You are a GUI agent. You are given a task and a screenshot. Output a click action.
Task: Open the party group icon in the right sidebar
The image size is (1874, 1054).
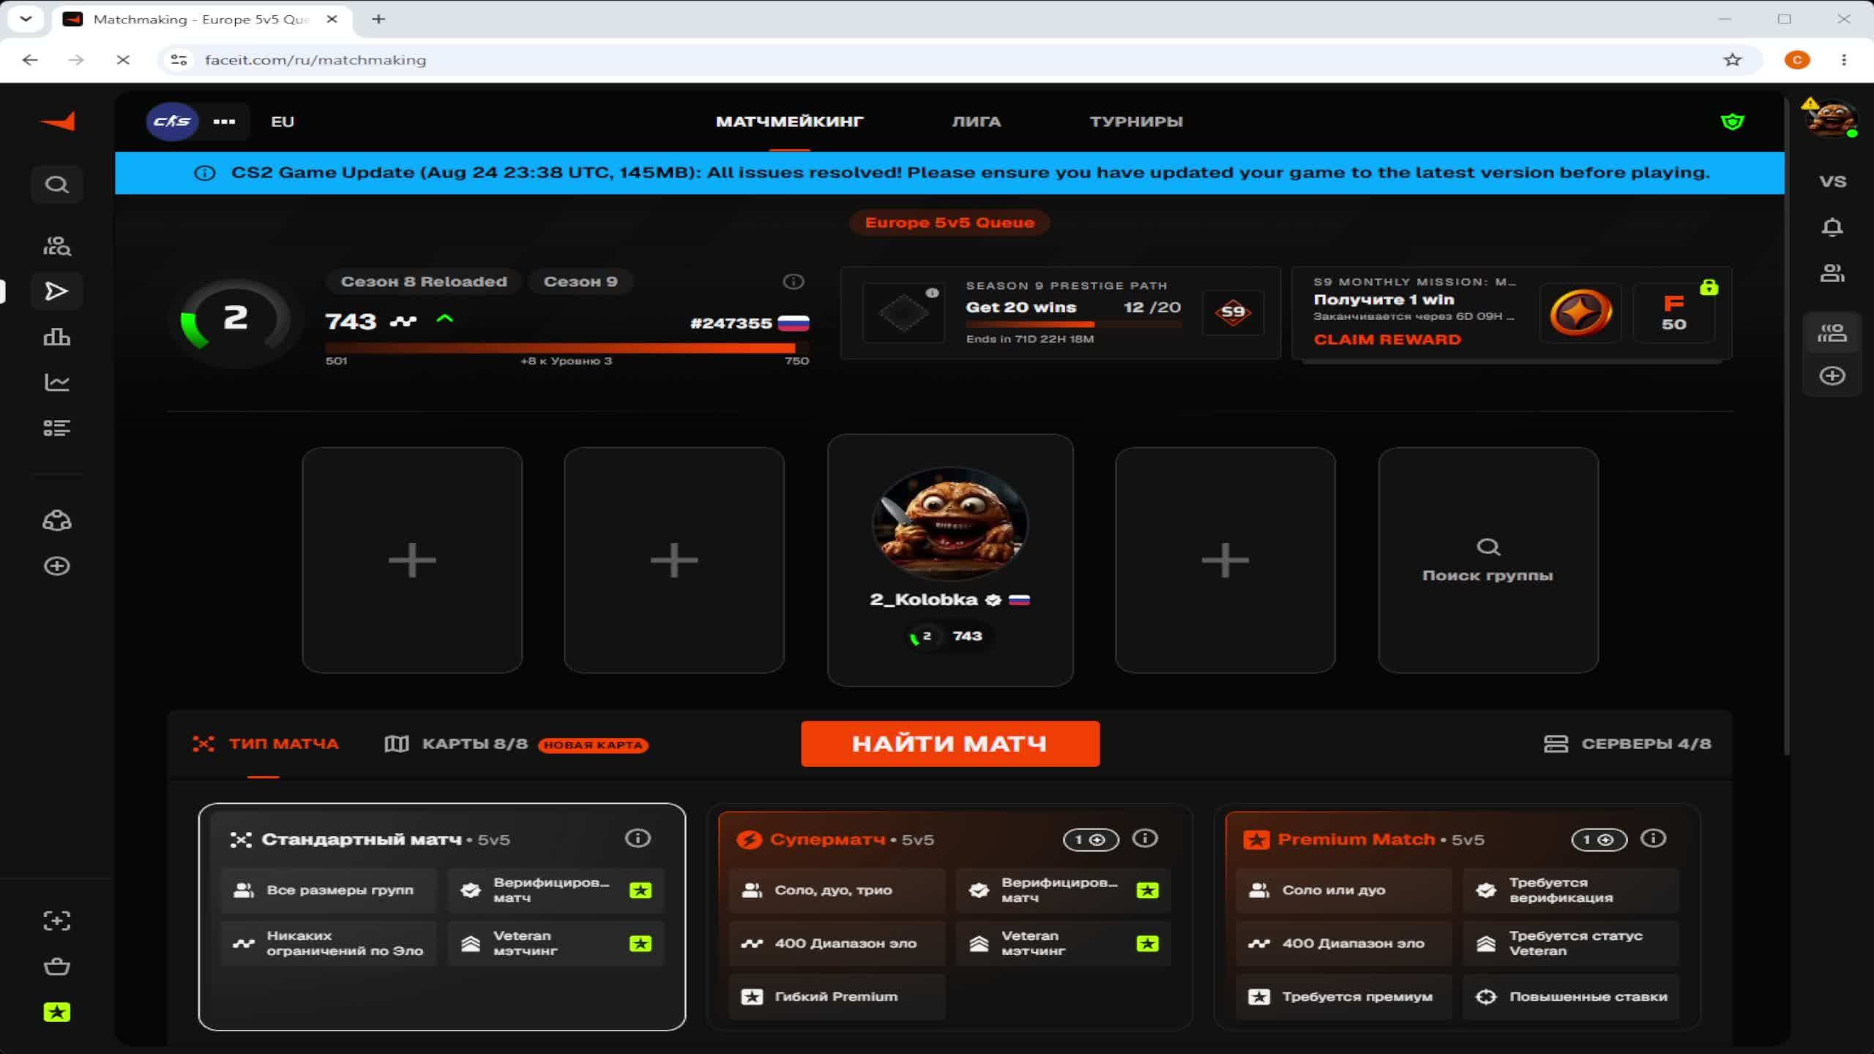1832,333
